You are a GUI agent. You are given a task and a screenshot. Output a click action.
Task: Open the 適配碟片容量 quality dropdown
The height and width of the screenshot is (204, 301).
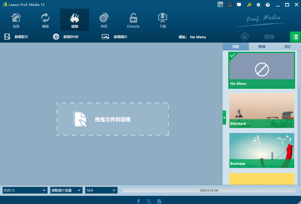pyautogui.click(x=66, y=190)
